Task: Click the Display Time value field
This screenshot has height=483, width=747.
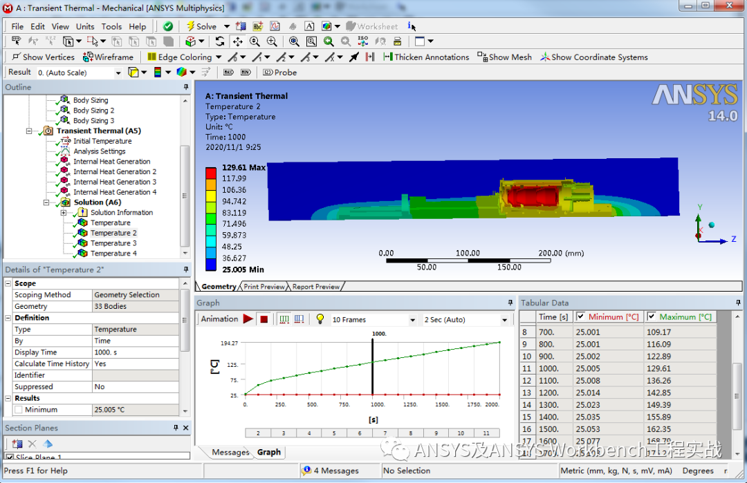Action: [136, 352]
